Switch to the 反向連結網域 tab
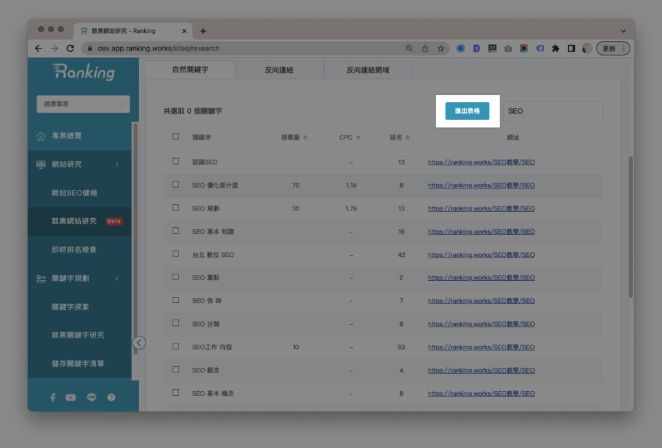The width and height of the screenshot is (662, 448). click(x=368, y=70)
